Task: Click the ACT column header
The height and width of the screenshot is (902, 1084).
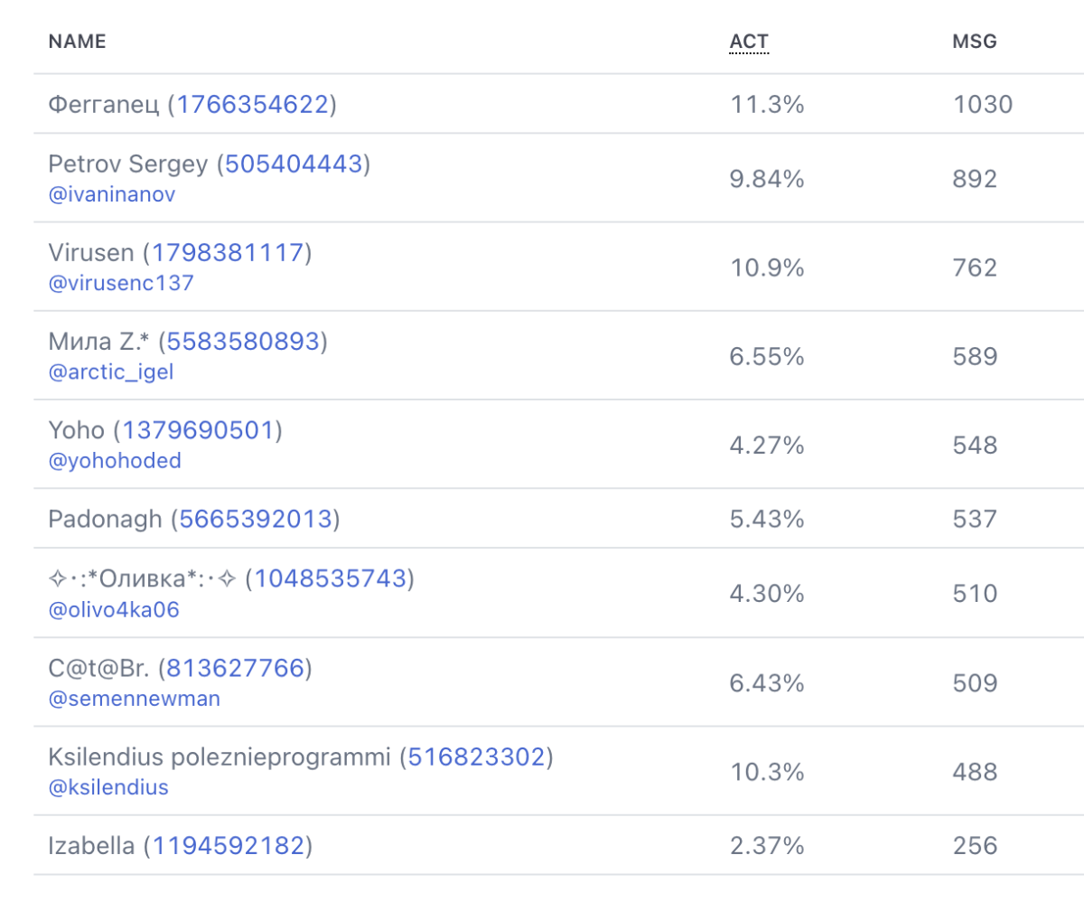Action: [x=749, y=42]
